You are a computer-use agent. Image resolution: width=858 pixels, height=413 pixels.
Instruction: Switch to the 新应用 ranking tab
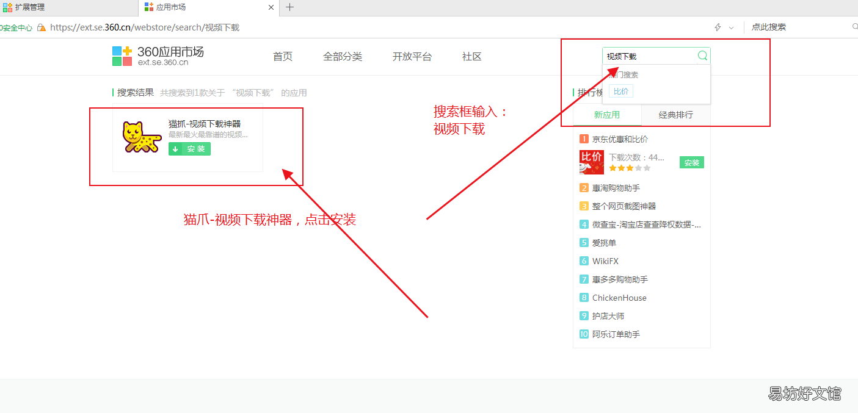point(607,115)
